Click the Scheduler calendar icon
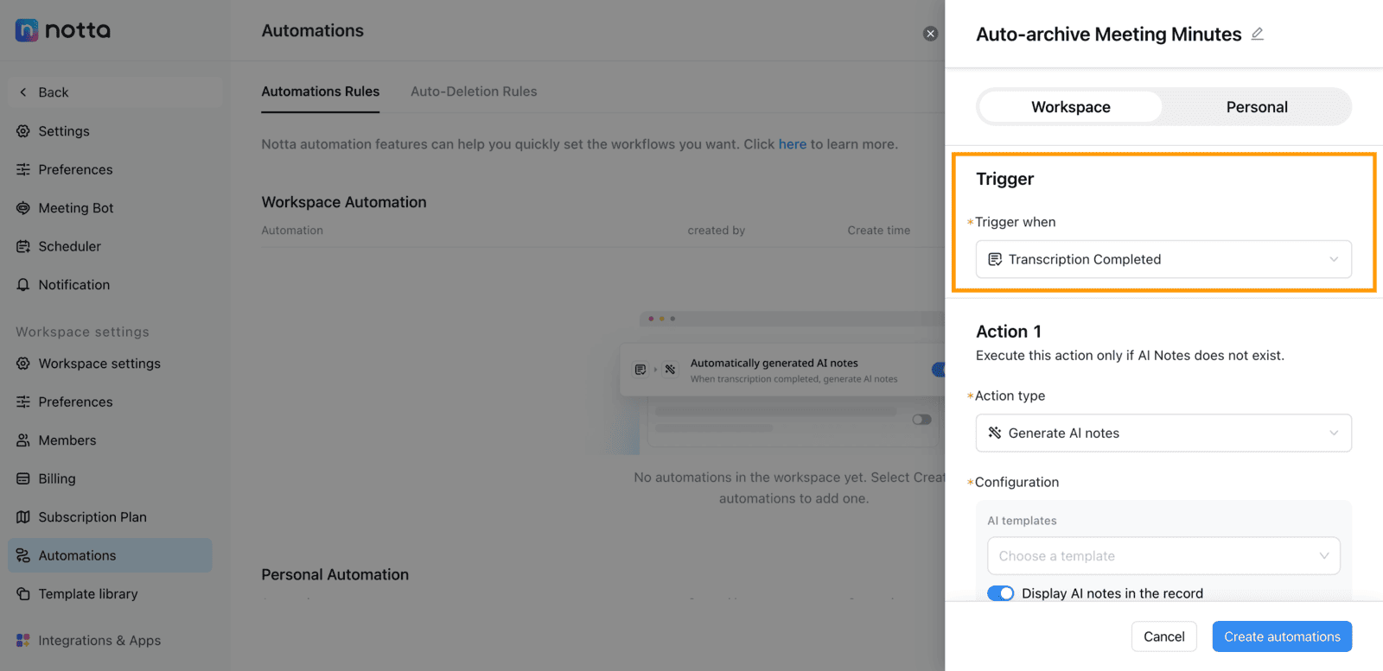Screen dimensions: 1383x671 click(x=23, y=246)
